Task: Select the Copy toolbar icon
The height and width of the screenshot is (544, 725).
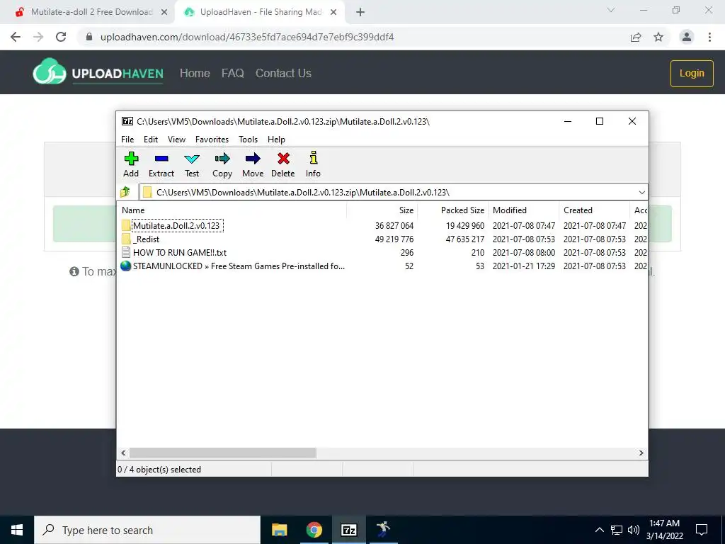Action: point(222,159)
